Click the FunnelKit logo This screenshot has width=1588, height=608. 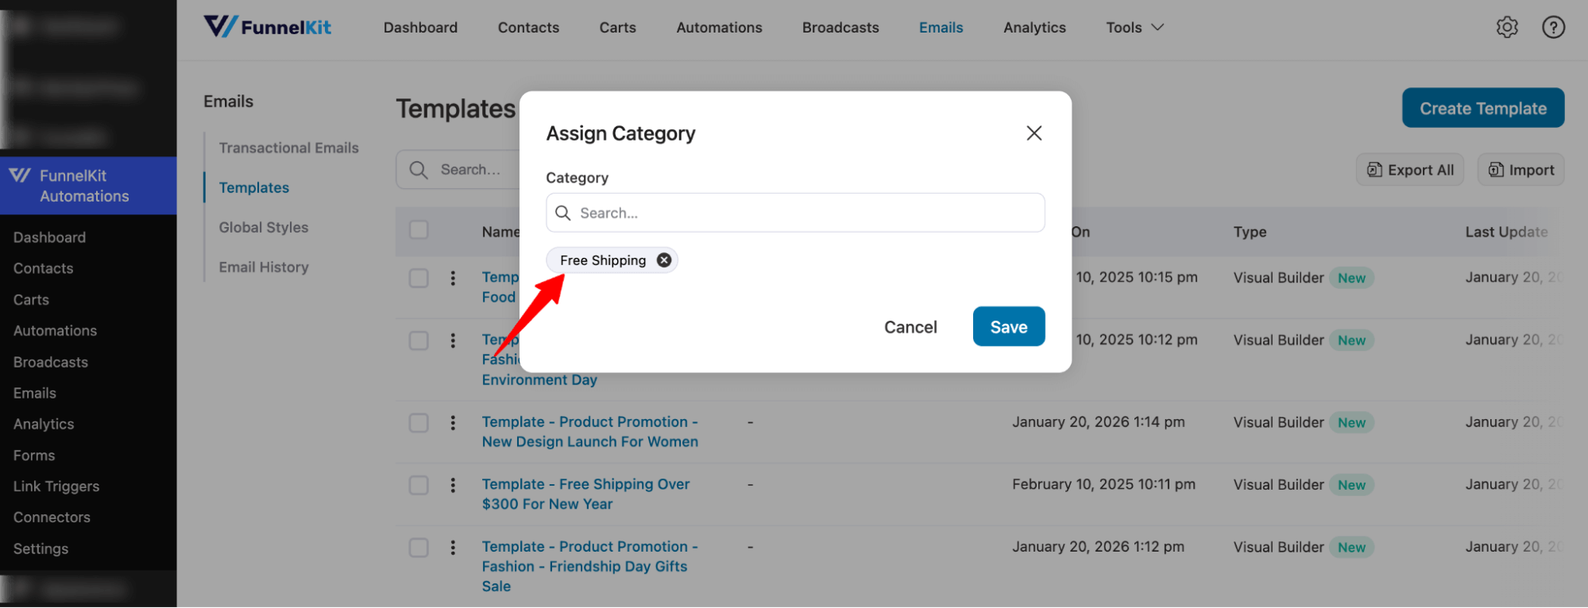(x=267, y=26)
